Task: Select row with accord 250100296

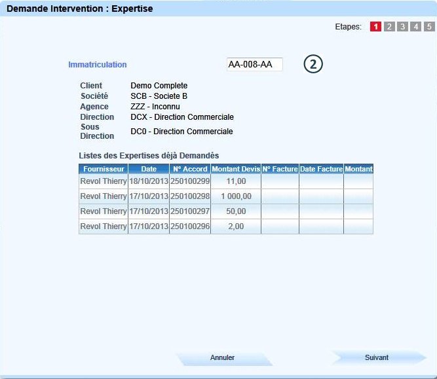Action: coord(190,226)
